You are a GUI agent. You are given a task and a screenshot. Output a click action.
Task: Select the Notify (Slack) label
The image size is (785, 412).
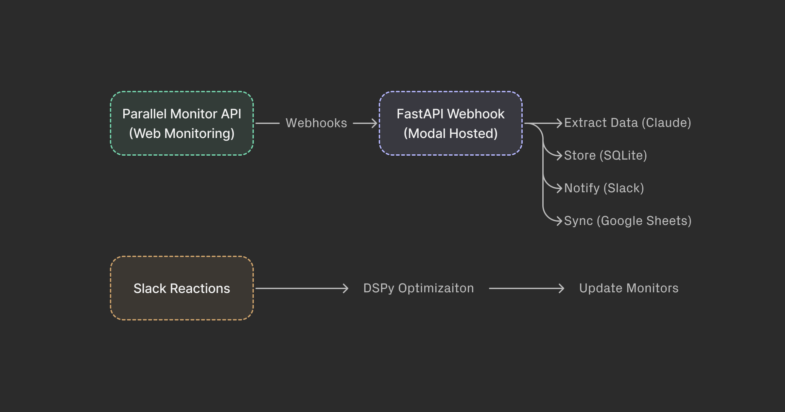603,188
